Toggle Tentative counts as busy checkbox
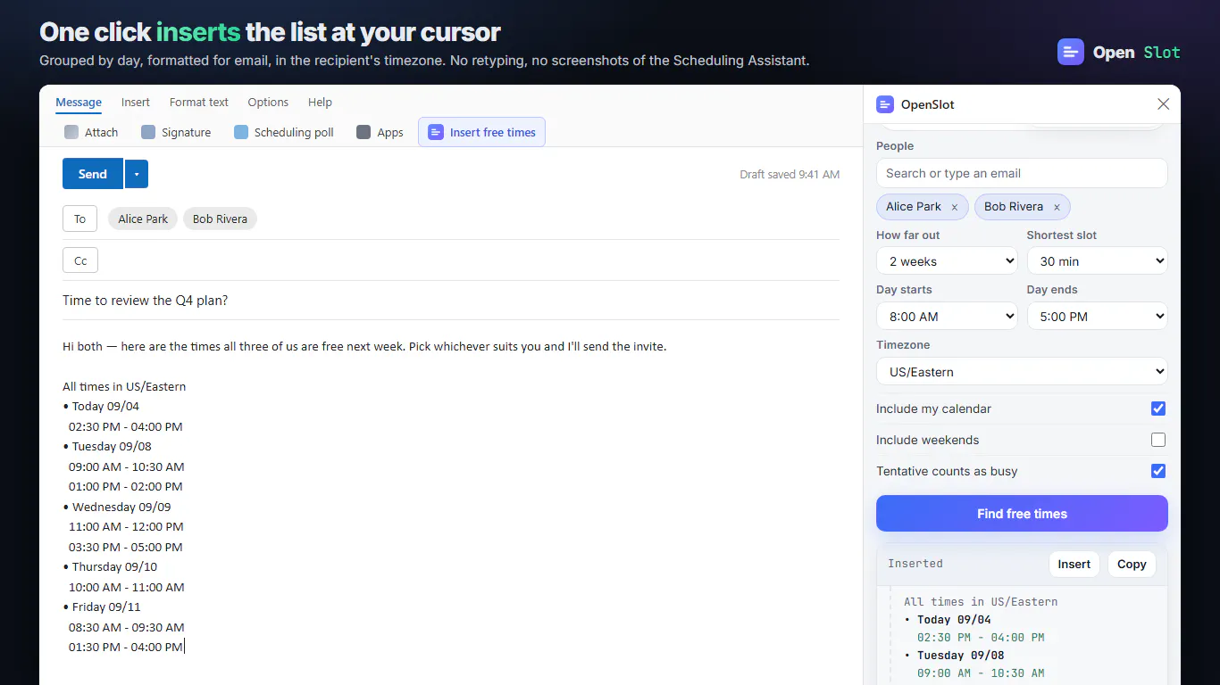1220x685 pixels. (1158, 471)
